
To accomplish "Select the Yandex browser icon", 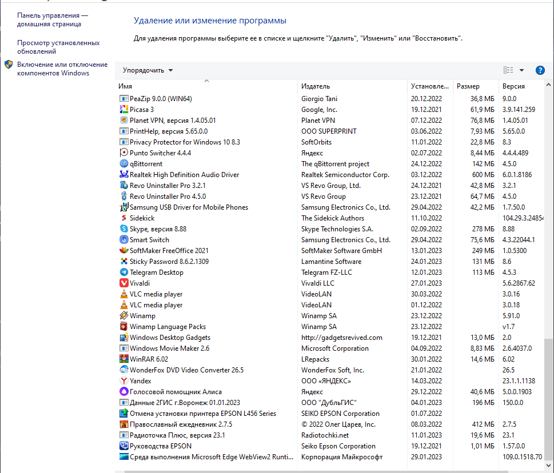I will click(123, 381).
